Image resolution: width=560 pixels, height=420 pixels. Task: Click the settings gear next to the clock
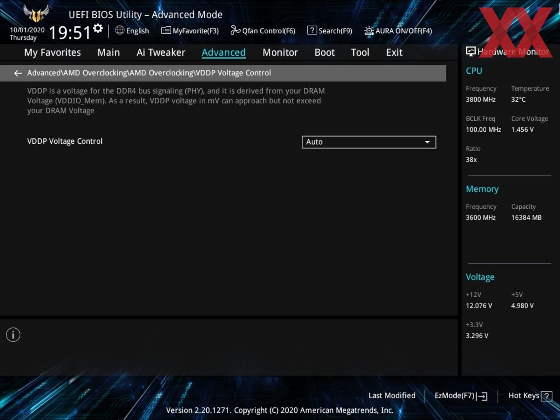pos(98,28)
